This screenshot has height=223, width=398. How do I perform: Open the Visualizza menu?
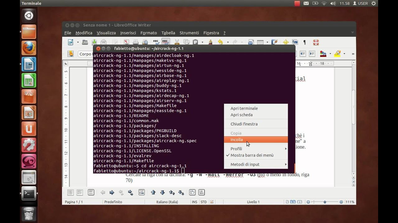coord(106,33)
